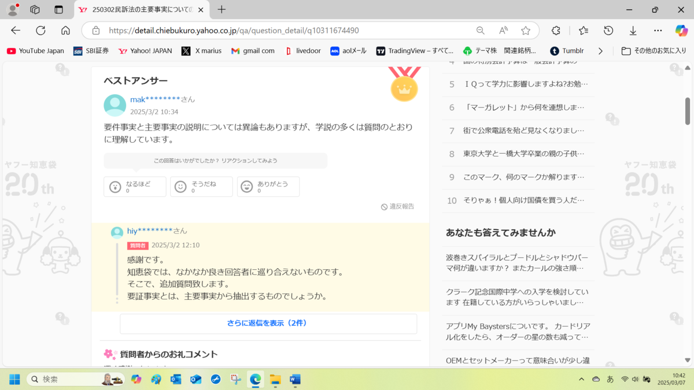Screen dimensions: 694x390
Task: Activate the Read aloud icon
Action: click(x=503, y=31)
